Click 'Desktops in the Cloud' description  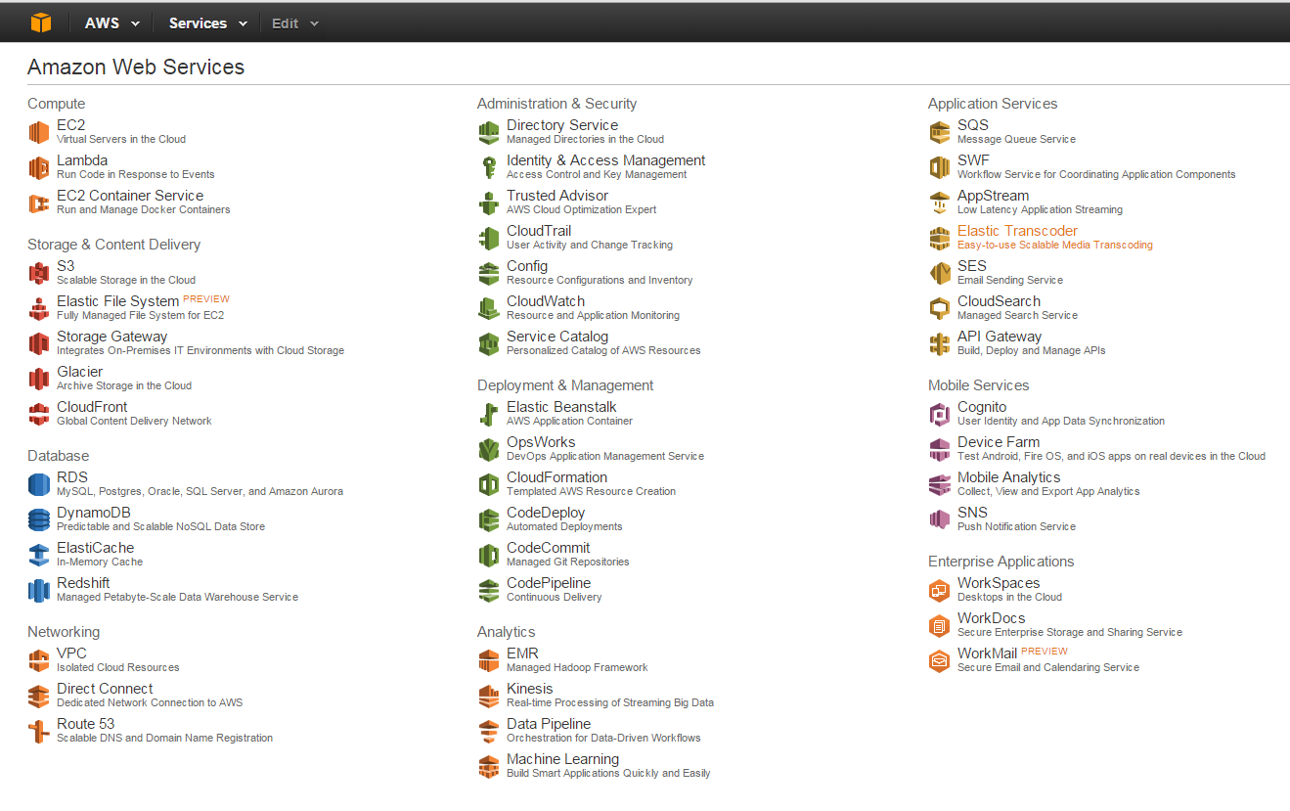pos(1009,597)
